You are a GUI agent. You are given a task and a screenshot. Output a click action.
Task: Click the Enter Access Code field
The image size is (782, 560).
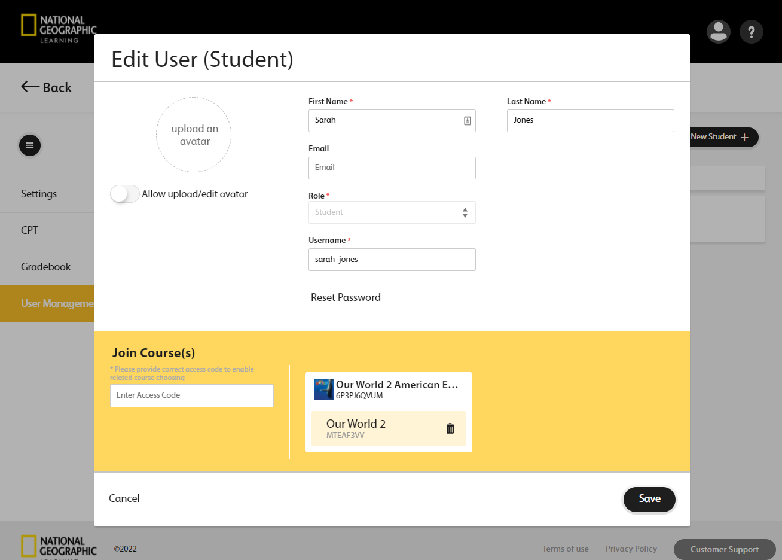(192, 395)
